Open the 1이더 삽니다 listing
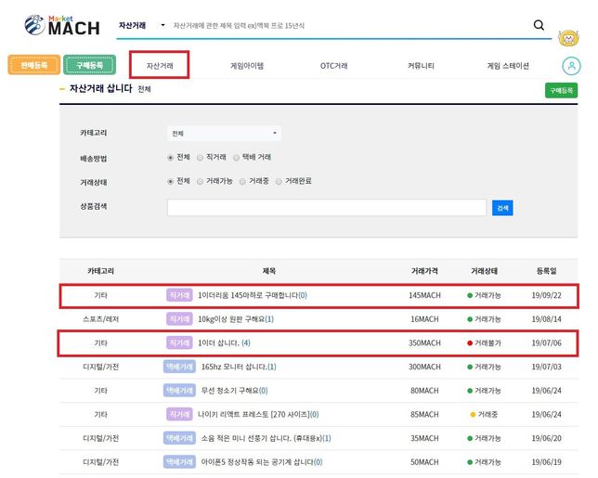Screen dimensions: 598x478 point(224,343)
